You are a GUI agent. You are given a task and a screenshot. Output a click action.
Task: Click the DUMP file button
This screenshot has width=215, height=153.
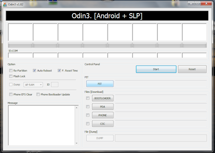click(100, 138)
